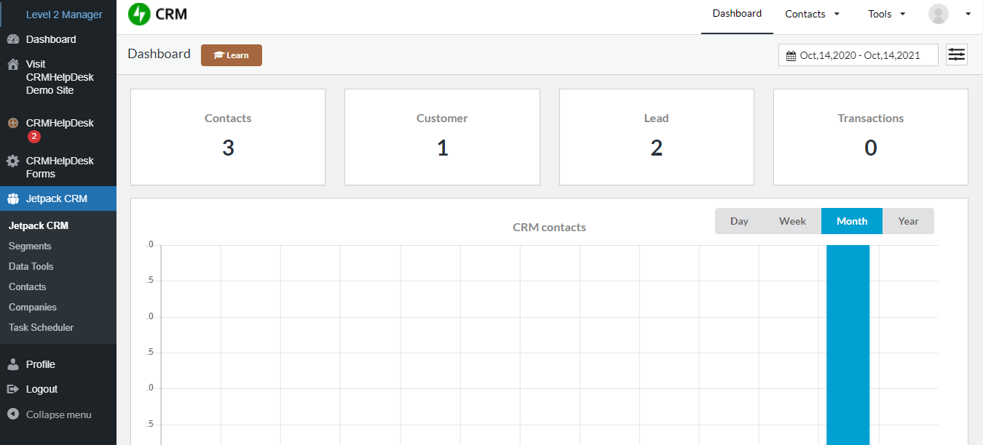983x445 pixels.
Task: Open CRMHelpDesk Forms menu item
Action: tap(58, 167)
